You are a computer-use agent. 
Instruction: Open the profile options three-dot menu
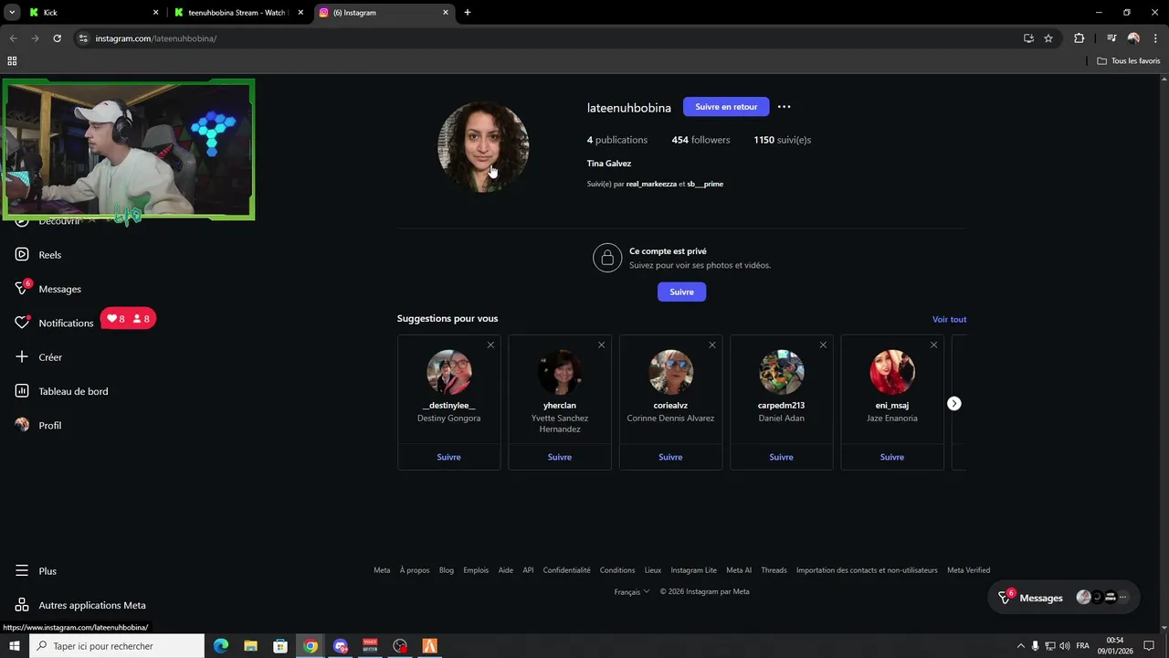click(x=784, y=107)
